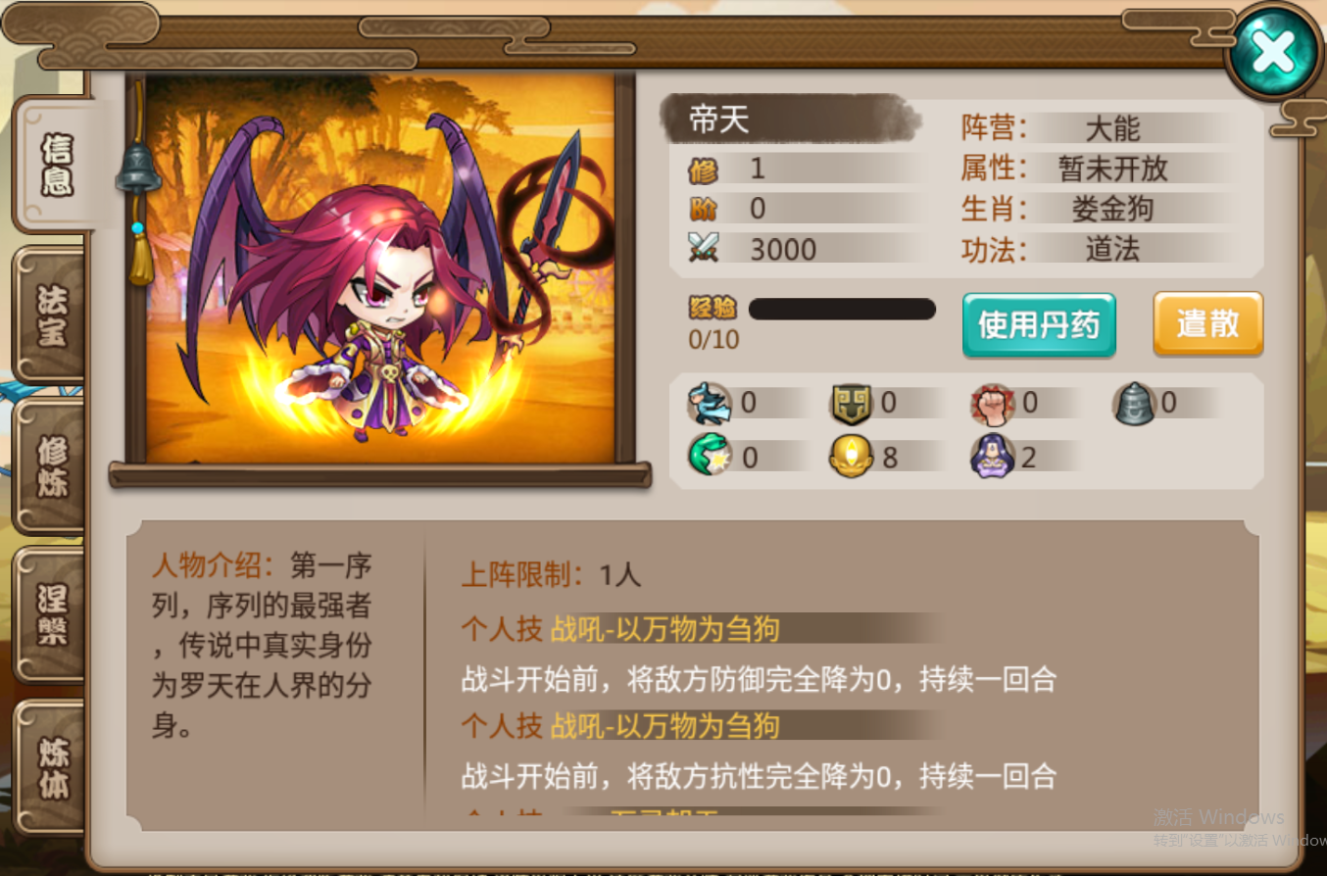This screenshot has height=876, width=1327.
Task: Click the golden shield defense stat icon
Action: coord(852,403)
